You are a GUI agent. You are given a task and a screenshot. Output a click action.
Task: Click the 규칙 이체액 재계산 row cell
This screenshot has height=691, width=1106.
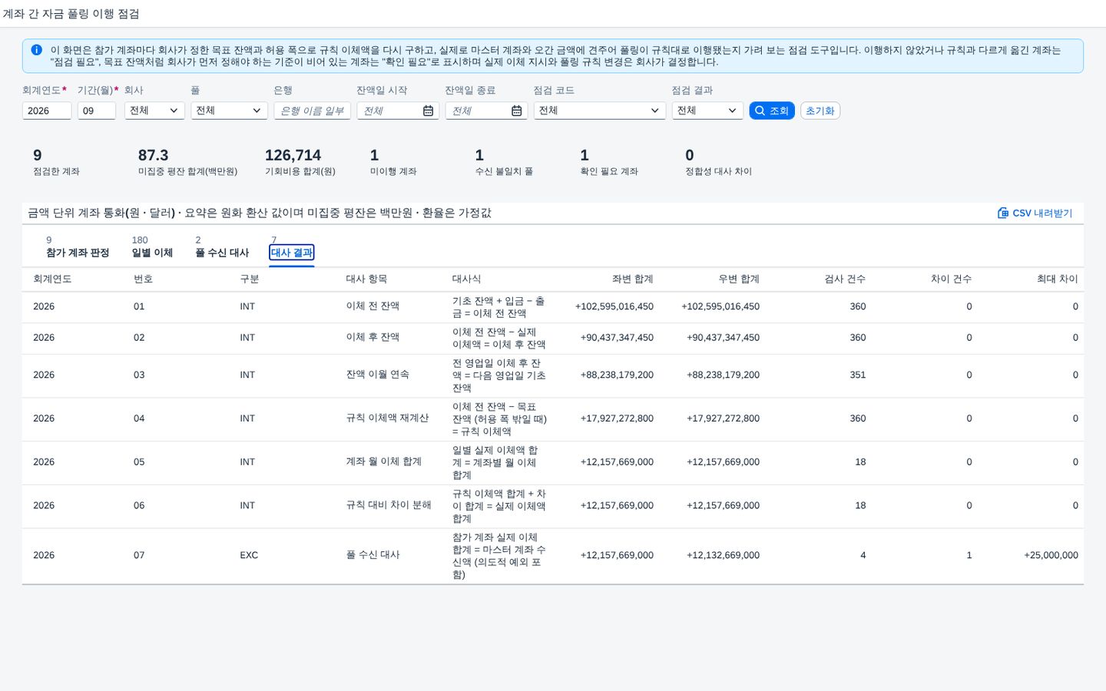pyautogui.click(x=387, y=418)
